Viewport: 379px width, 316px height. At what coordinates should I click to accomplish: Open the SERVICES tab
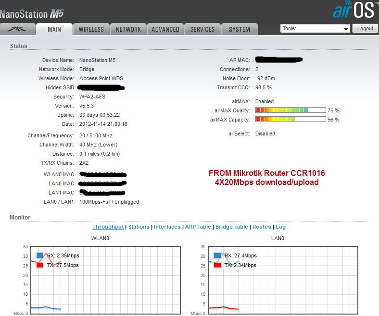(202, 29)
